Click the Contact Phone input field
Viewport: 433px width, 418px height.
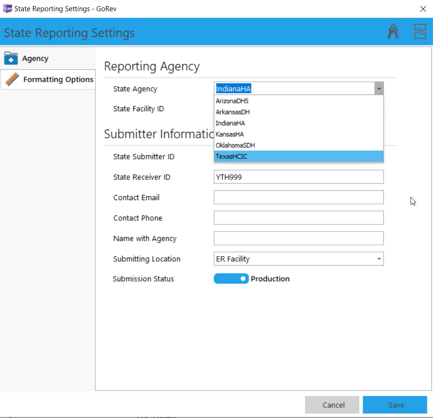(x=298, y=217)
